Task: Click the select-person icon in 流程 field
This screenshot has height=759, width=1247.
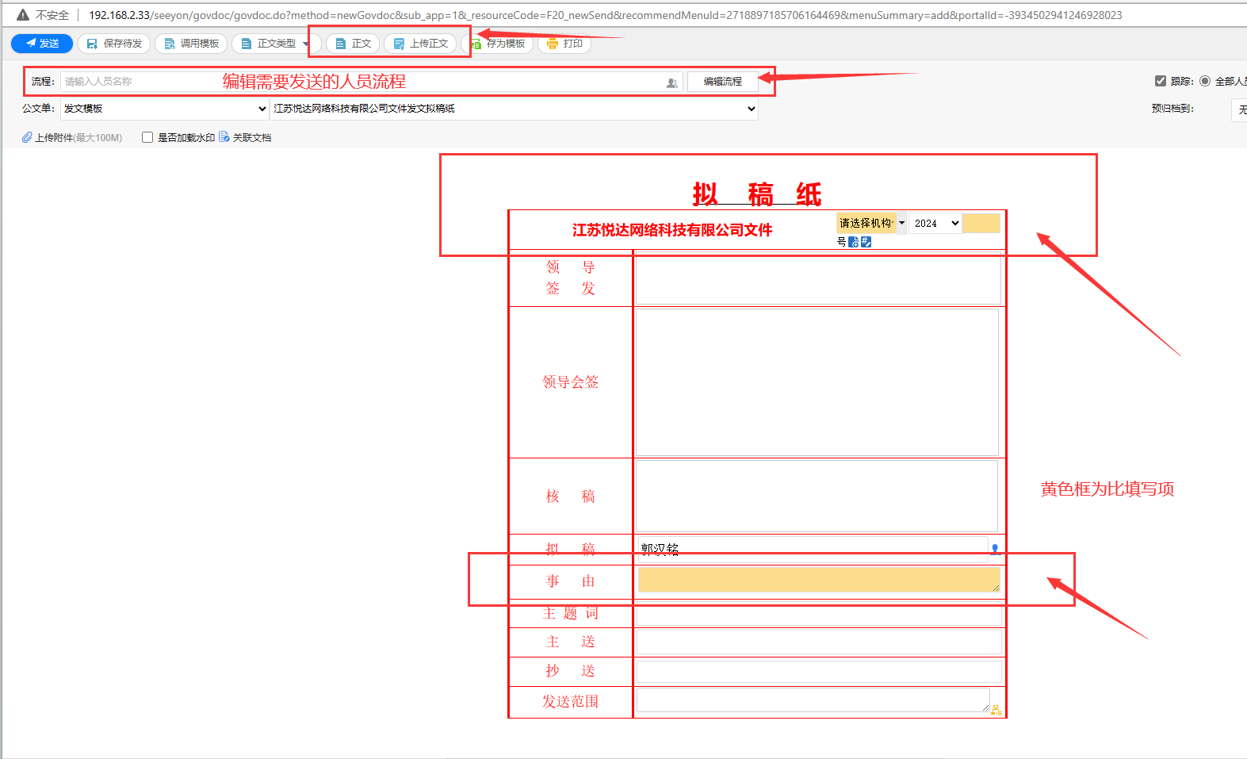Action: [671, 82]
